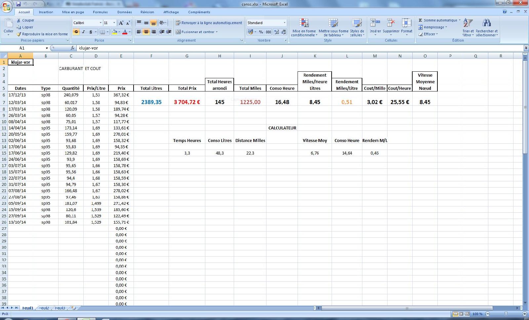Open Mise en forme conditionnelle
529x320 pixels.
pyautogui.click(x=304, y=27)
